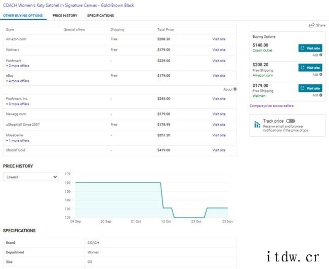Click the Coach Outlet seller name
This screenshot has height=269, width=329.
(x=262, y=50)
